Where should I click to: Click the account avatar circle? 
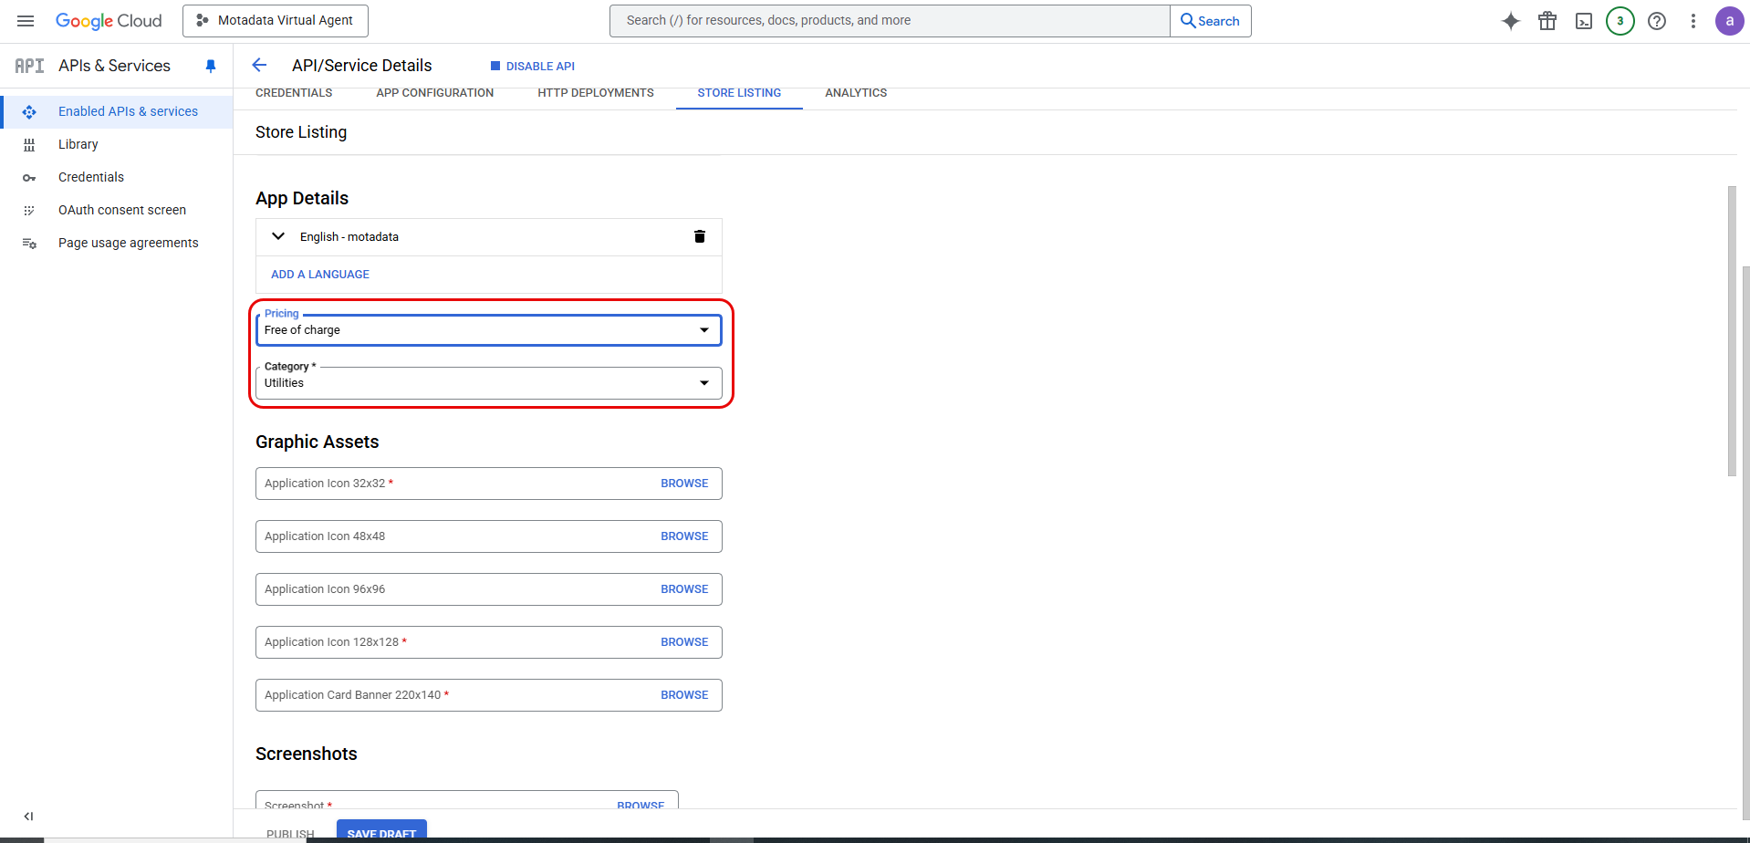pyautogui.click(x=1730, y=20)
